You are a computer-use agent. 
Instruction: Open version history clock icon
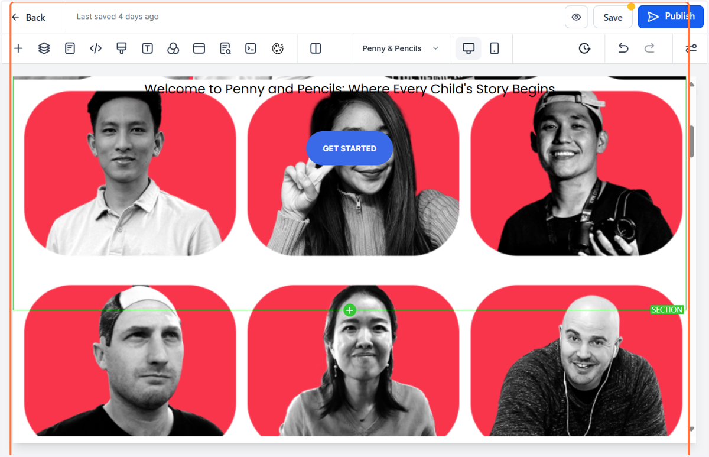[584, 48]
